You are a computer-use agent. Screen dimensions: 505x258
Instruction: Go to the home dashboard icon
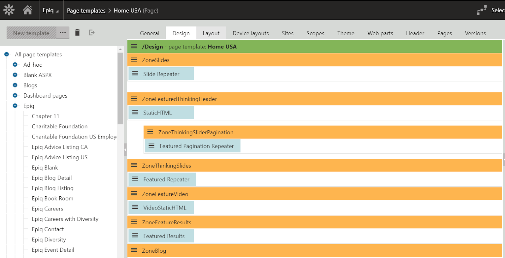coord(28,10)
